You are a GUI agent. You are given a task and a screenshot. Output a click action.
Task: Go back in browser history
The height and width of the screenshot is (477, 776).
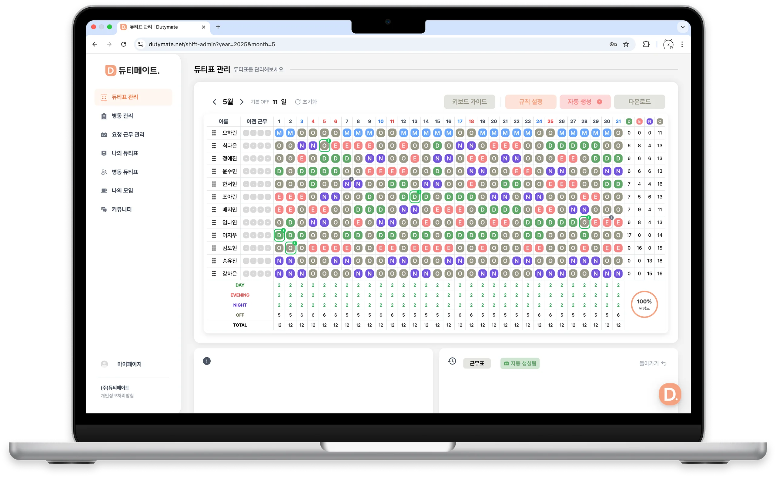point(95,45)
